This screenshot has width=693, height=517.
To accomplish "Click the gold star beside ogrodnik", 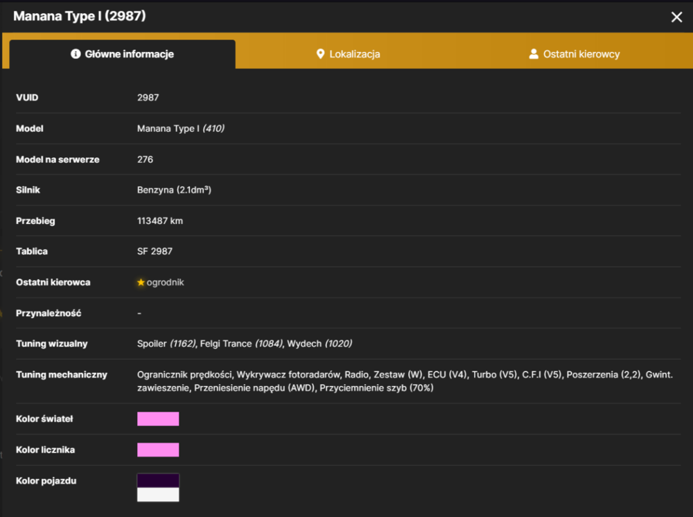I will coord(141,282).
